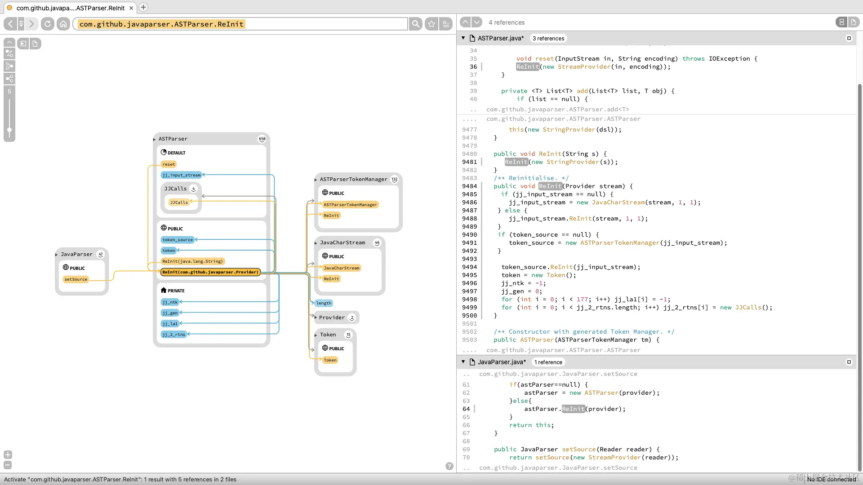Zoom in the graph view

point(8,455)
